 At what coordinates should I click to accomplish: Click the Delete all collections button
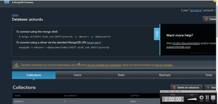point(187,88)
